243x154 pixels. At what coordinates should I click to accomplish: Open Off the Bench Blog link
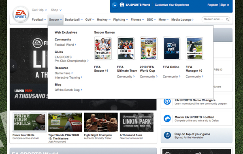pyautogui.click(x=68, y=90)
